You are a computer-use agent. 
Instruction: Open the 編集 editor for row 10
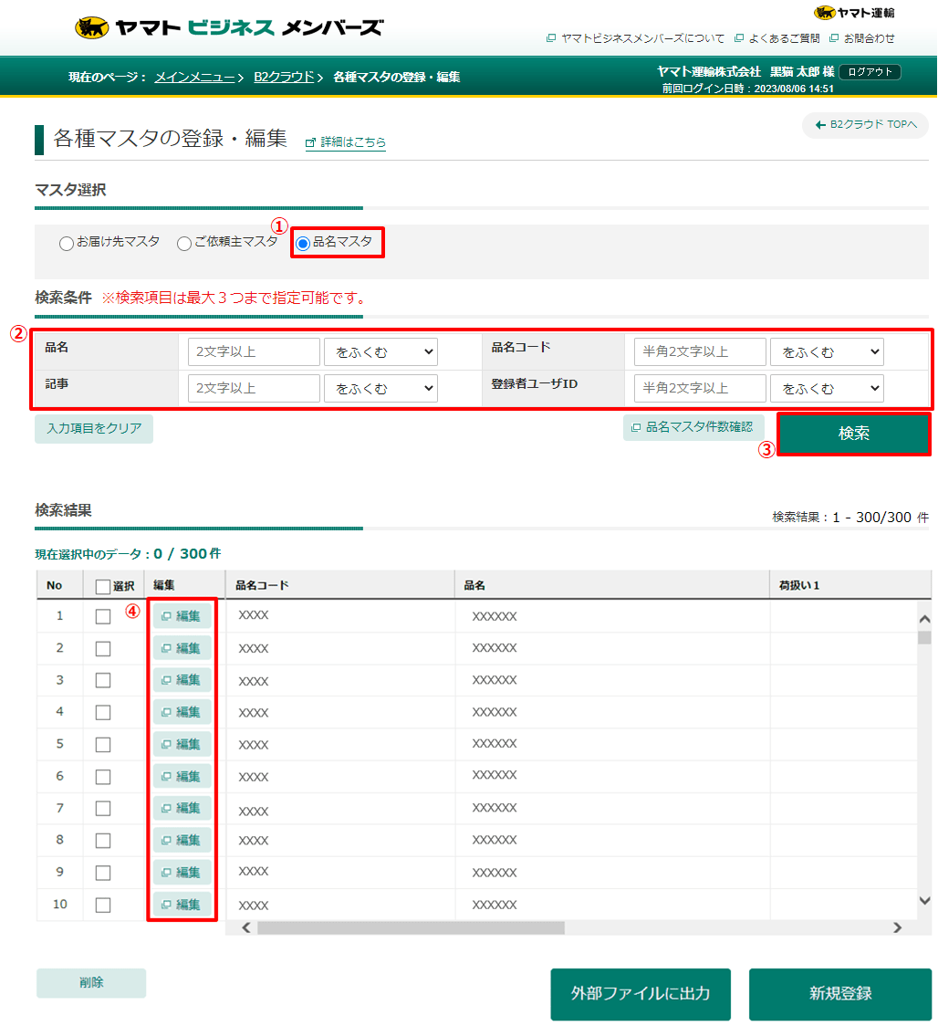181,904
